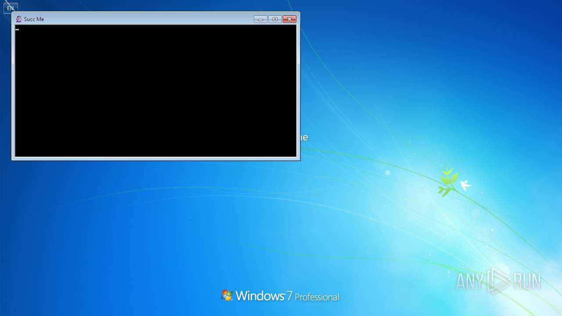The height and width of the screenshot is (316, 562).
Task: Close the Succ Me window
Action: click(290, 19)
